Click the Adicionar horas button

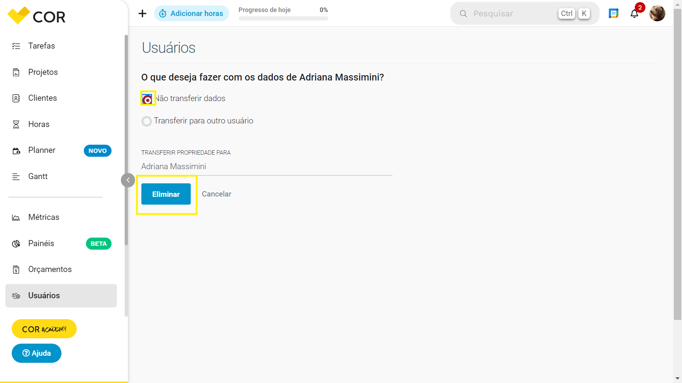[x=191, y=13]
